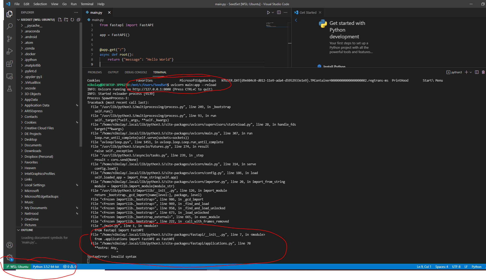Screen dimensions: 486x280
Task: Click the editor minimap preview
Action: (x=277, y=25)
